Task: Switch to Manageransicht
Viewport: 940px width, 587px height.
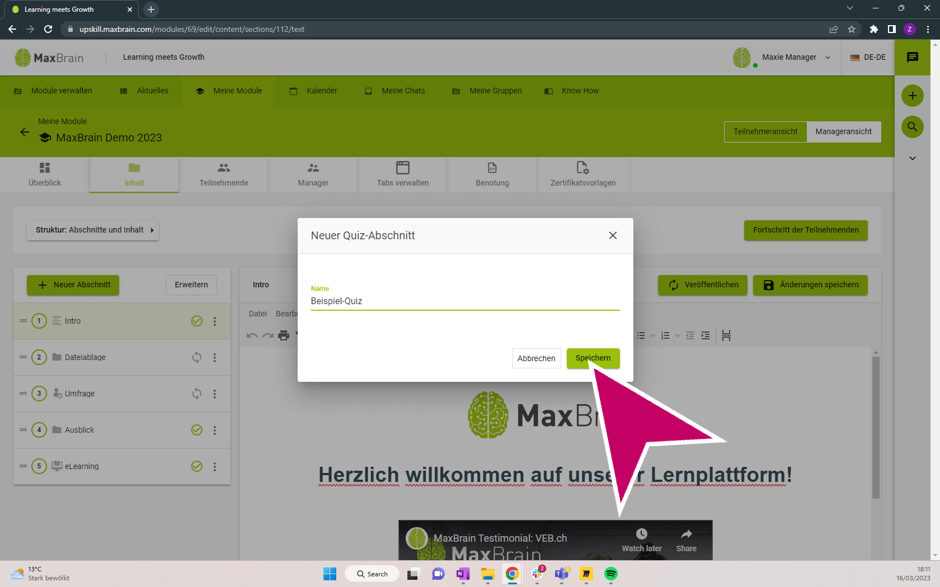Action: [844, 131]
